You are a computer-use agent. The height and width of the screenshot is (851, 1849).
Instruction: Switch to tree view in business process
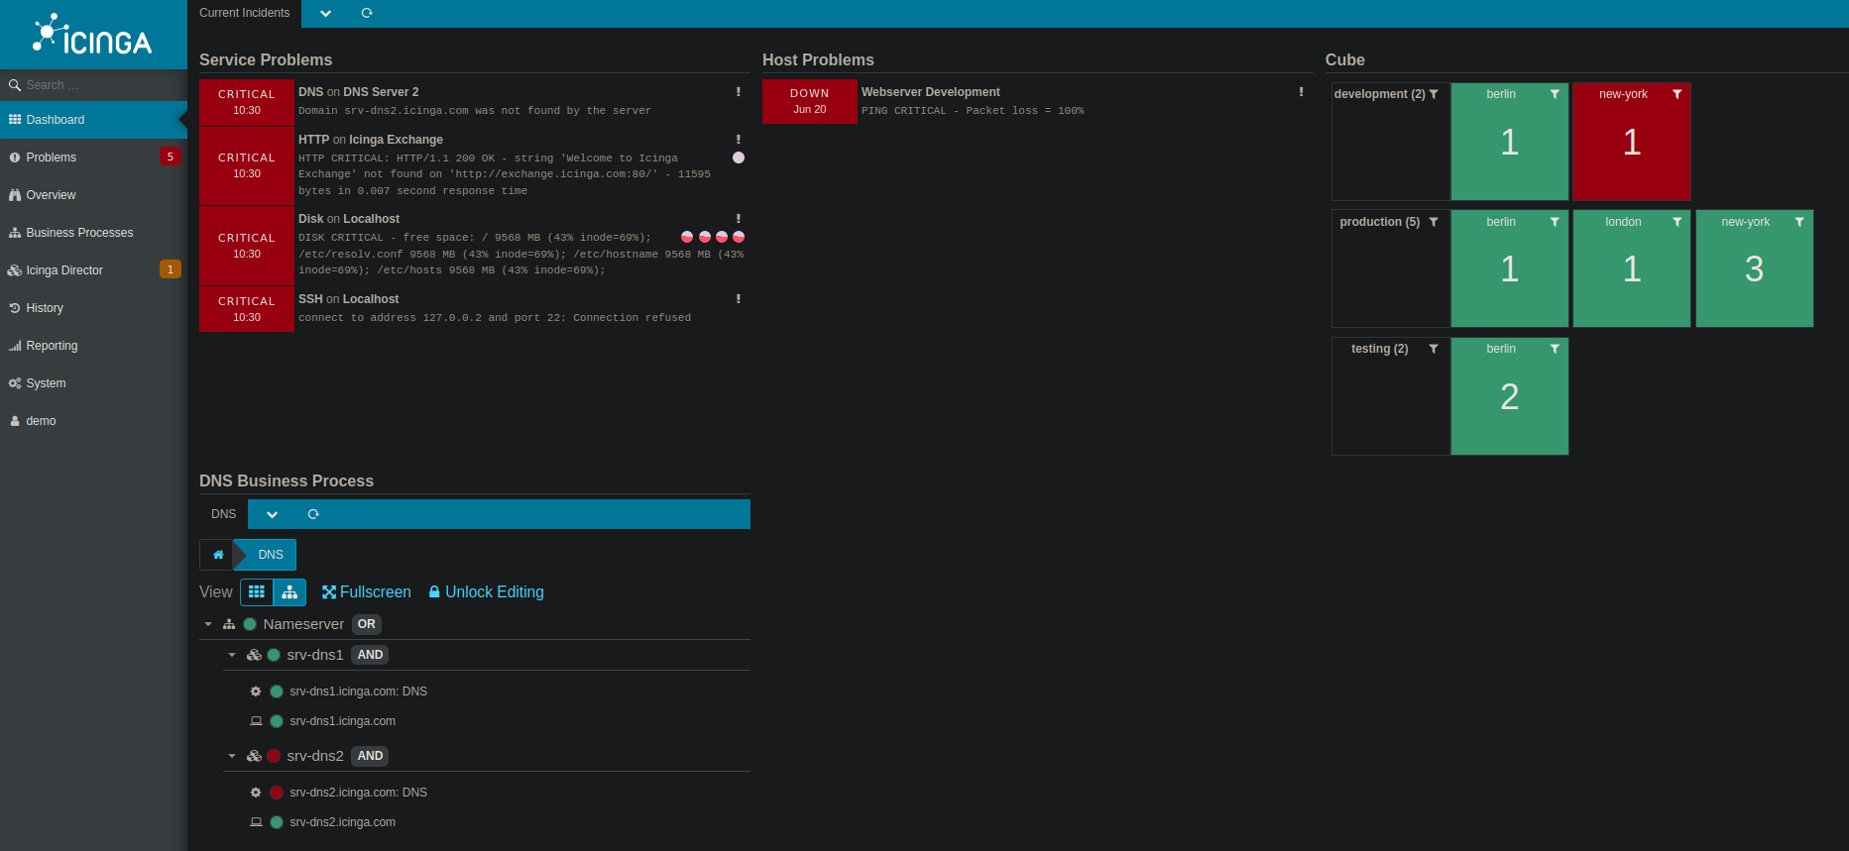point(289,592)
